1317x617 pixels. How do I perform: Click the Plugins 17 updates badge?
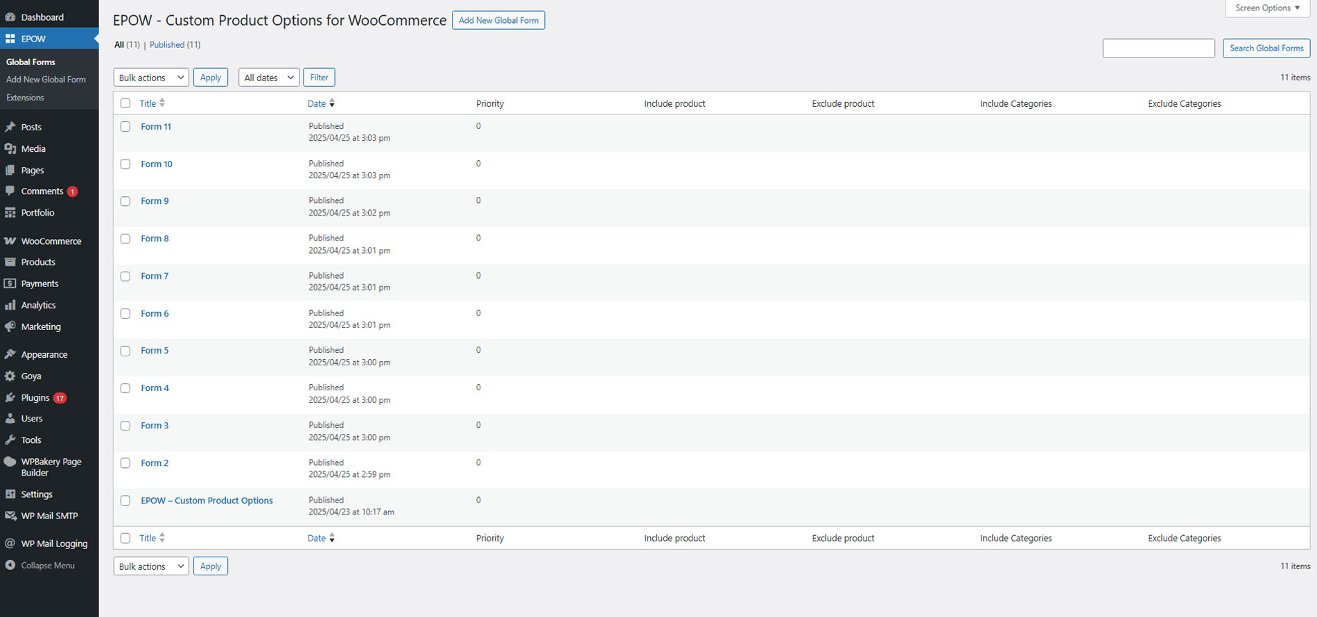60,398
